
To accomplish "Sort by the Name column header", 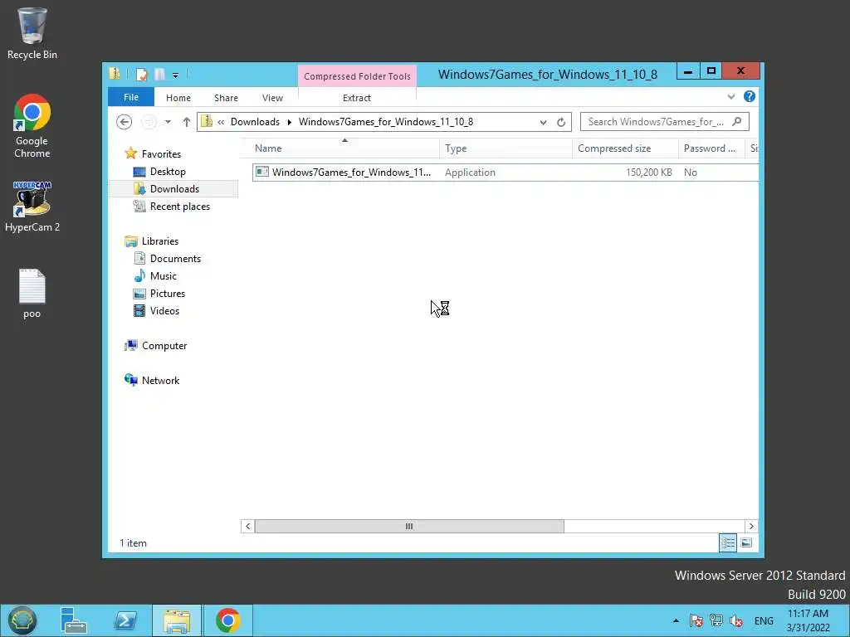I will click(340, 148).
